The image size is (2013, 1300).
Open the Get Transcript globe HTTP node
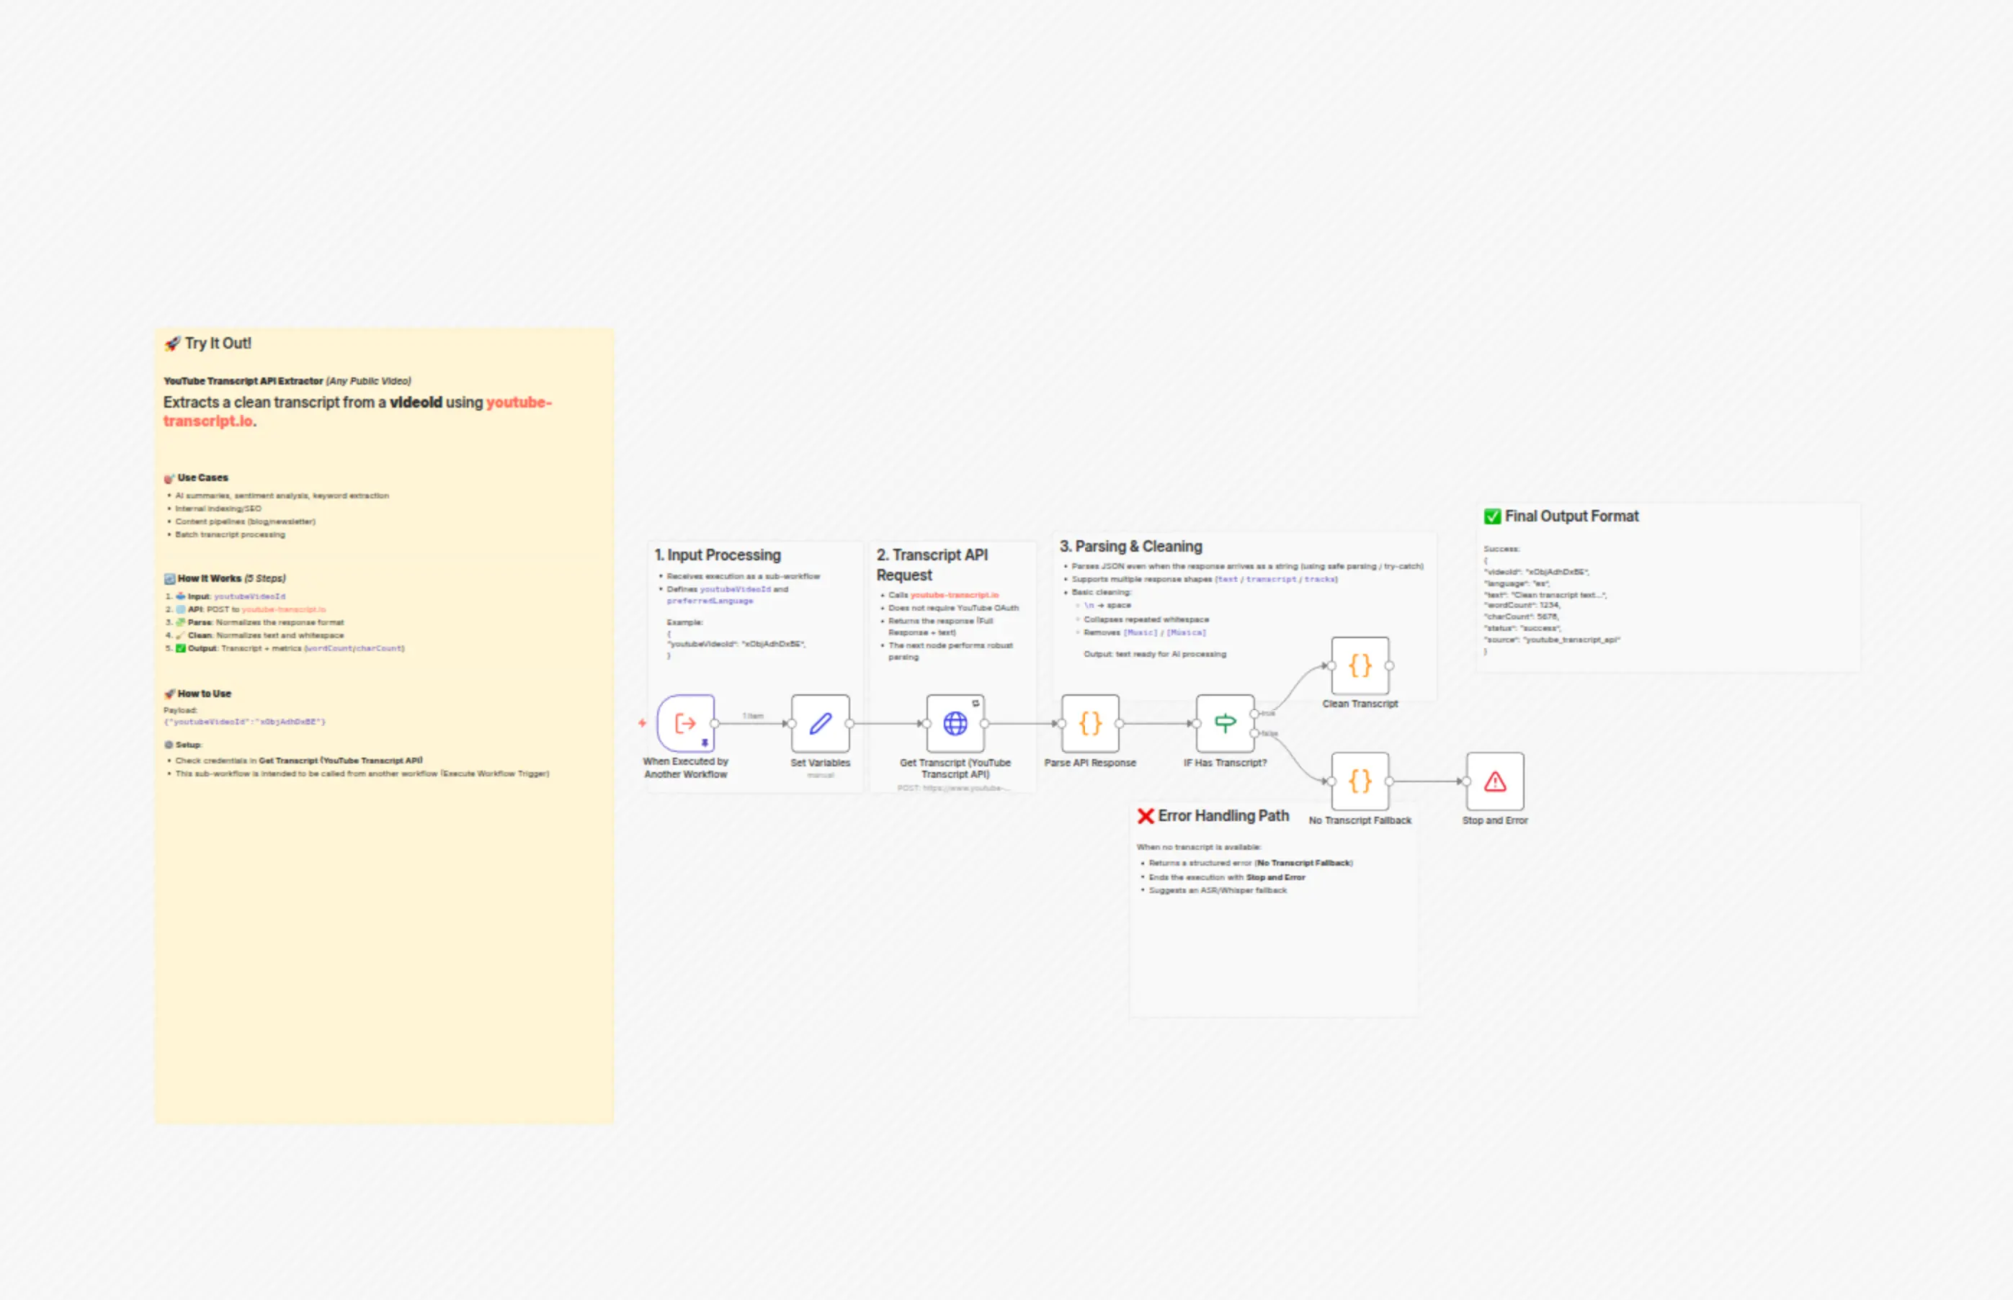(955, 723)
